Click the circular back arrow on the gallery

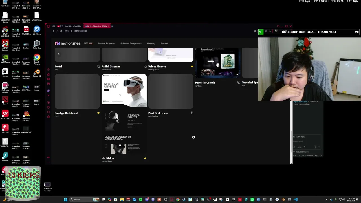[59, 54]
